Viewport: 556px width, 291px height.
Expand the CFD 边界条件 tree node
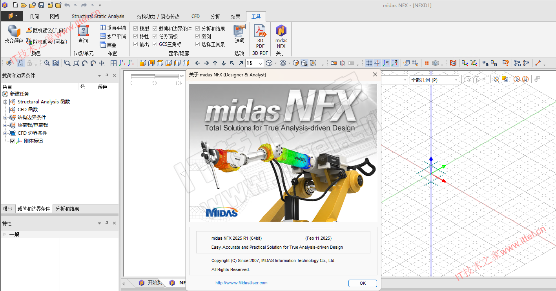(5, 133)
